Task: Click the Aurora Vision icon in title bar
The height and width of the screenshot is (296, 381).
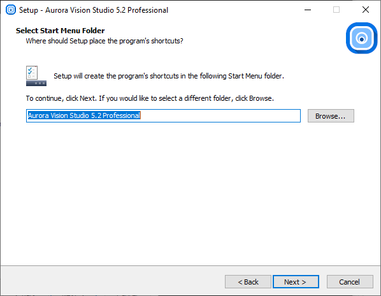Action: click(x=11, y=10)
